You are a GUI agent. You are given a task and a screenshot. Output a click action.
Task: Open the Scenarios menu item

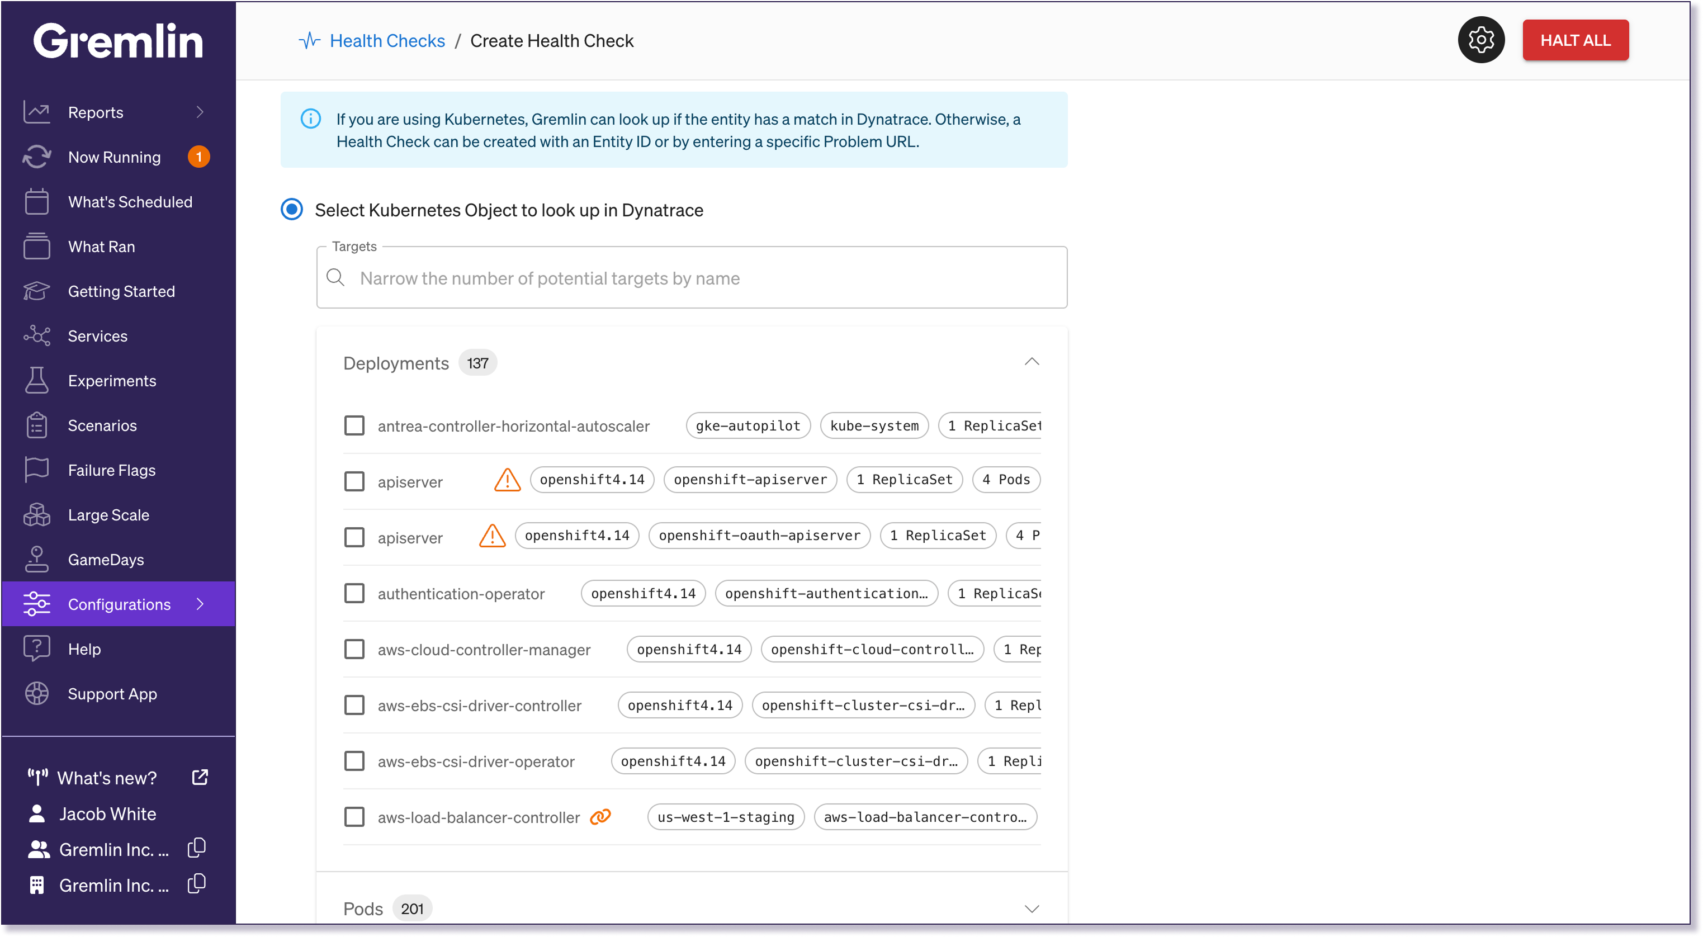pos(102,425)
